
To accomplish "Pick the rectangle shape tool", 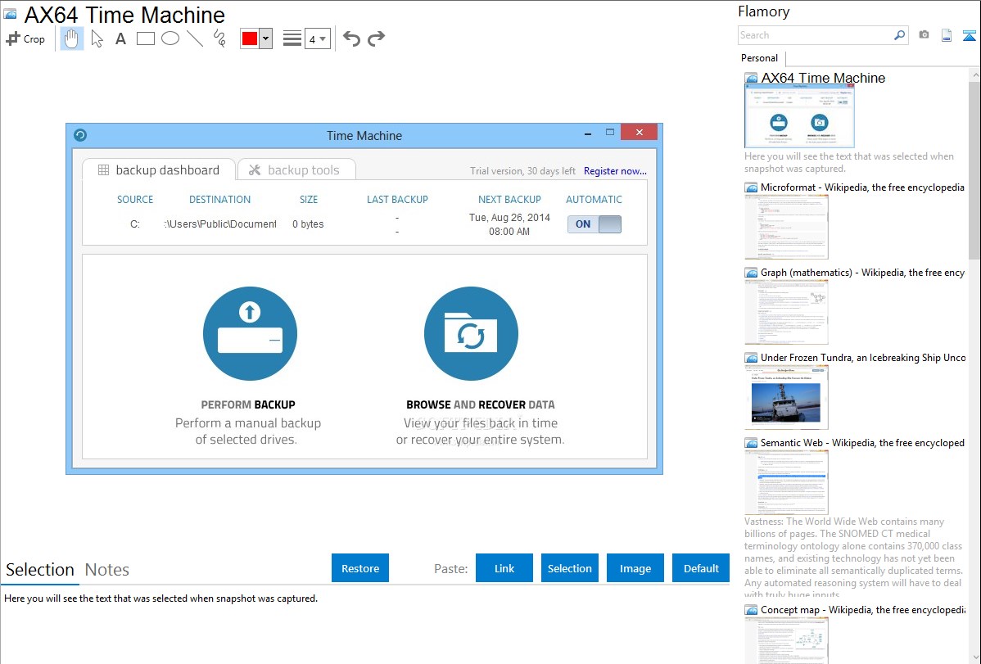I will (x=145, y=38).
